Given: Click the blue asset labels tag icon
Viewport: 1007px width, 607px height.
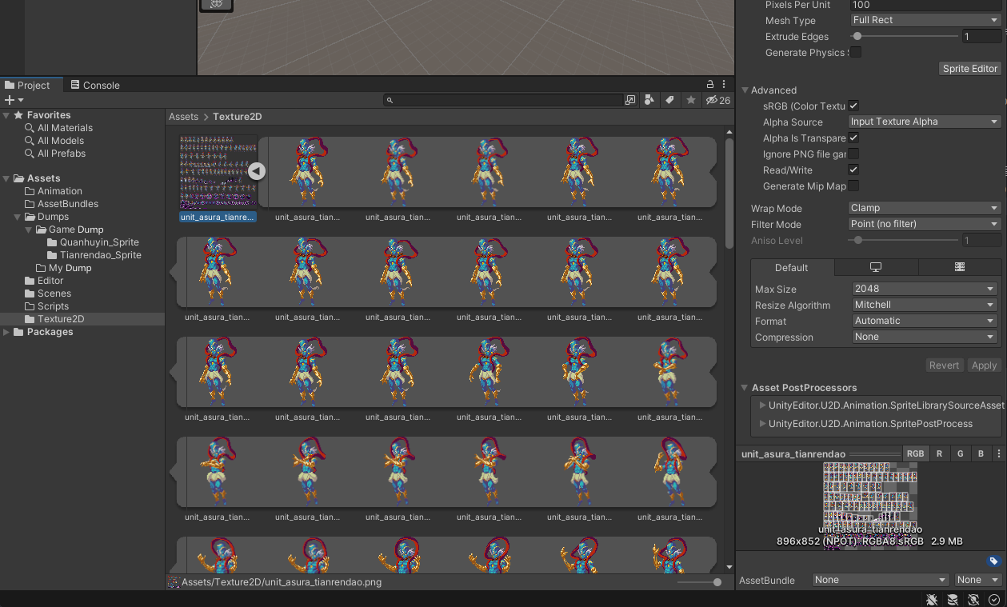Looking at the screenshot, I should 993,561.
